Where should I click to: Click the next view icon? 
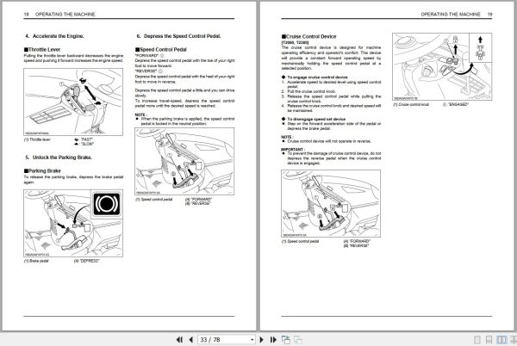click(298, 339)
